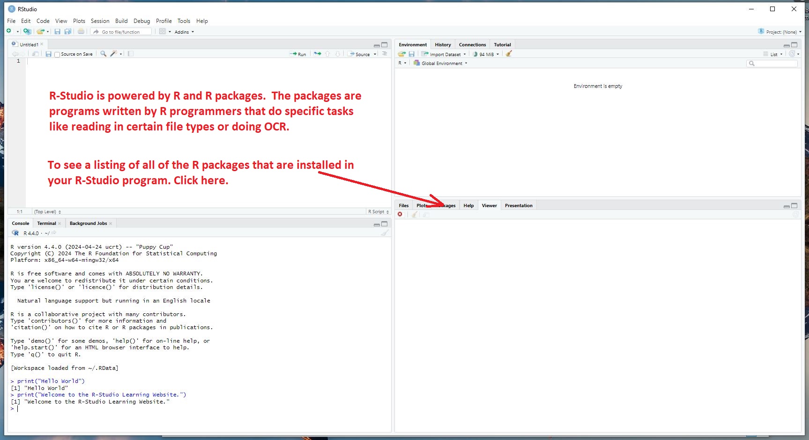Click the red stop icon in Viewer pane
Image resolution: width=809 pixels, height=440 pixels.
pos(400,214)
